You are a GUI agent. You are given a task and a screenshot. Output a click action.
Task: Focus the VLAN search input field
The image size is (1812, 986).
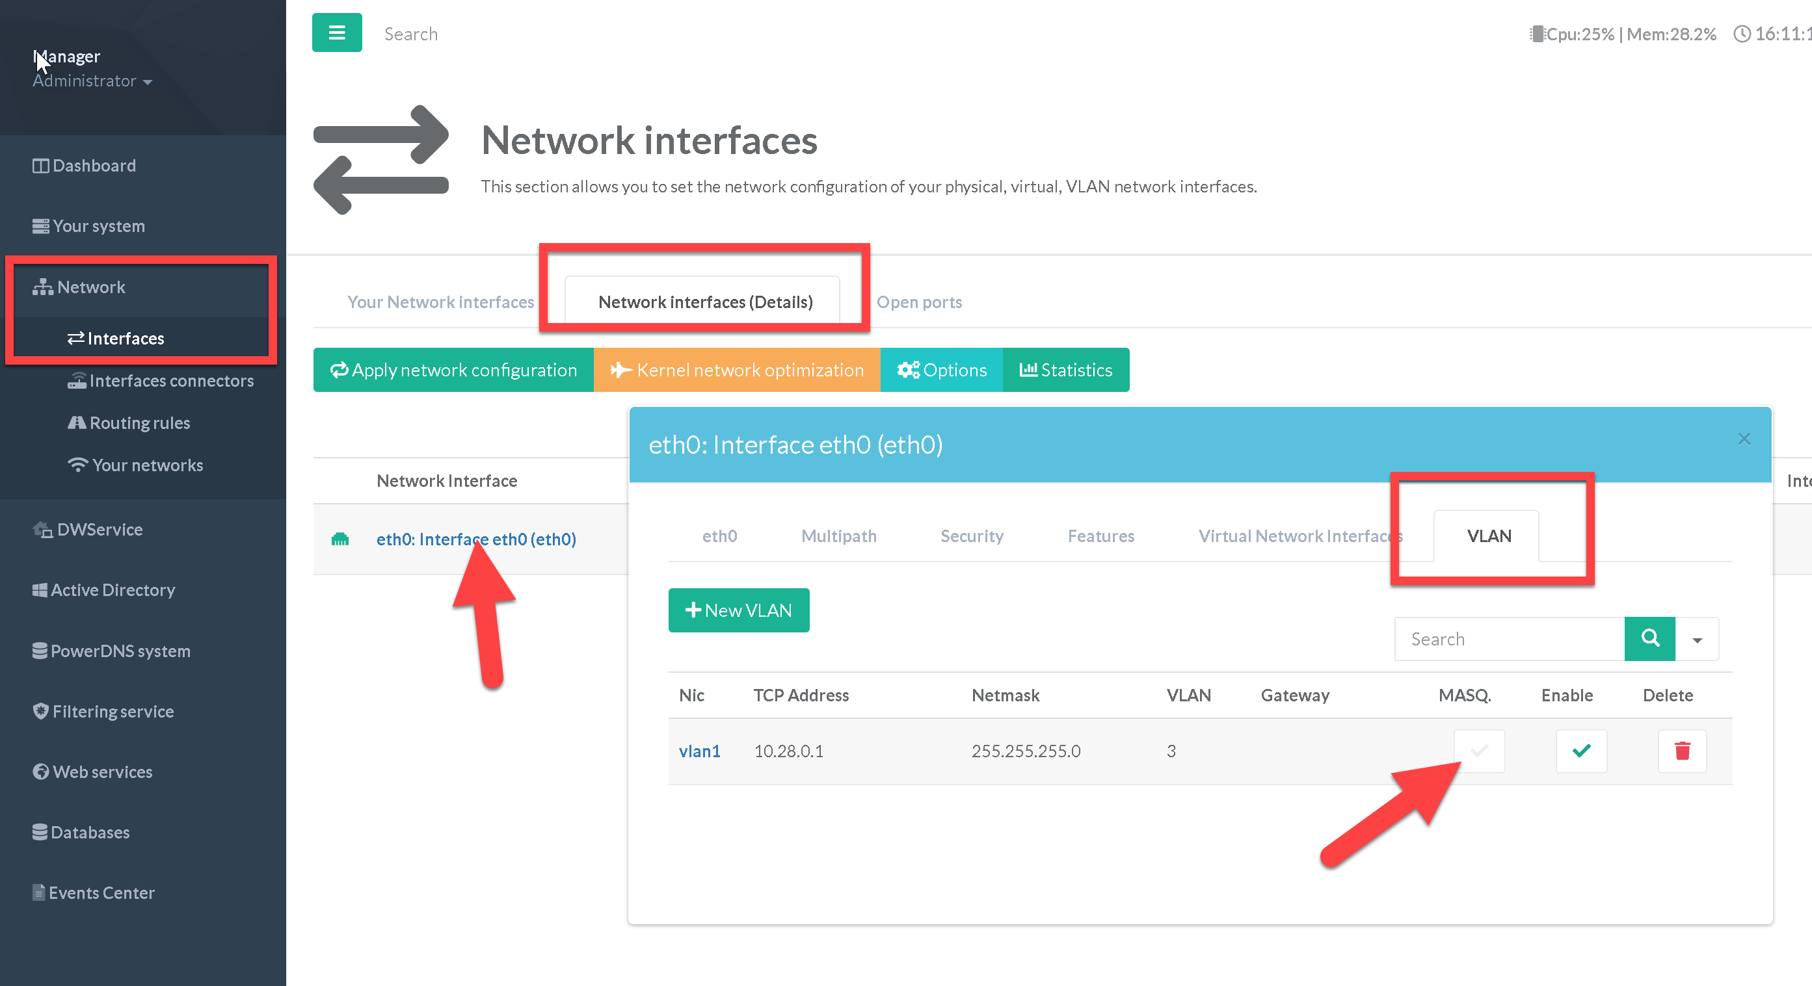pos(1508,640)
